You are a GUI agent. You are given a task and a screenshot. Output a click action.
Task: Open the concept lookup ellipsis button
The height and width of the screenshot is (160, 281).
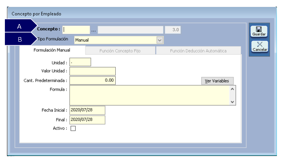(x=93, y=31)
